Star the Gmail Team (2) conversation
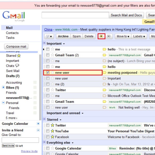Screen dimensions: 155x155 point(52,55)
